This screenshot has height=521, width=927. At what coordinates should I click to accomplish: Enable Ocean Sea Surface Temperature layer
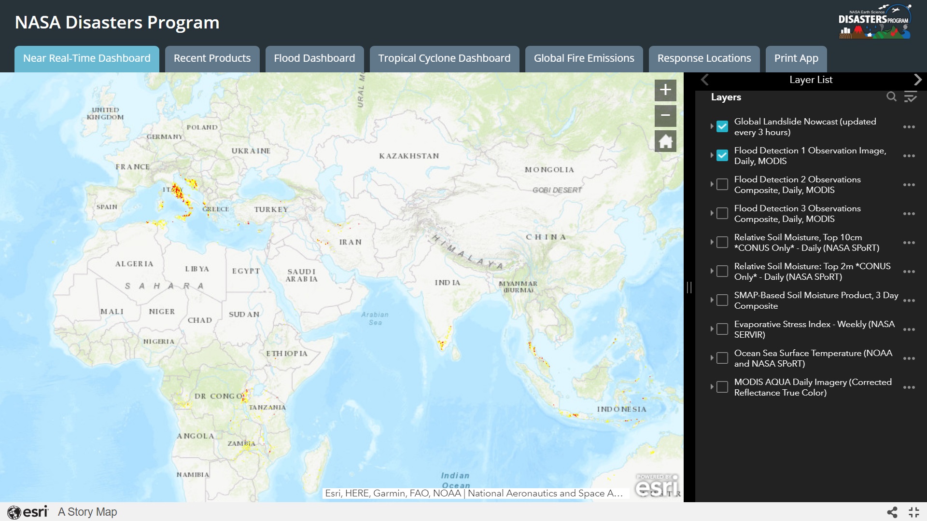click(x=722, y=358)
